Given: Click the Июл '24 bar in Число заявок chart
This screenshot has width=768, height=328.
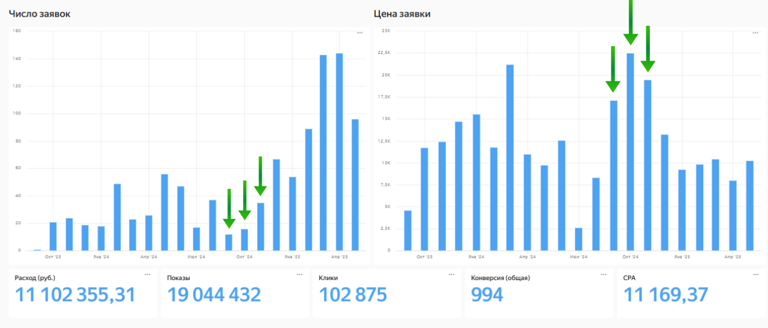Looking at the screenshot, I should point(197,239).
